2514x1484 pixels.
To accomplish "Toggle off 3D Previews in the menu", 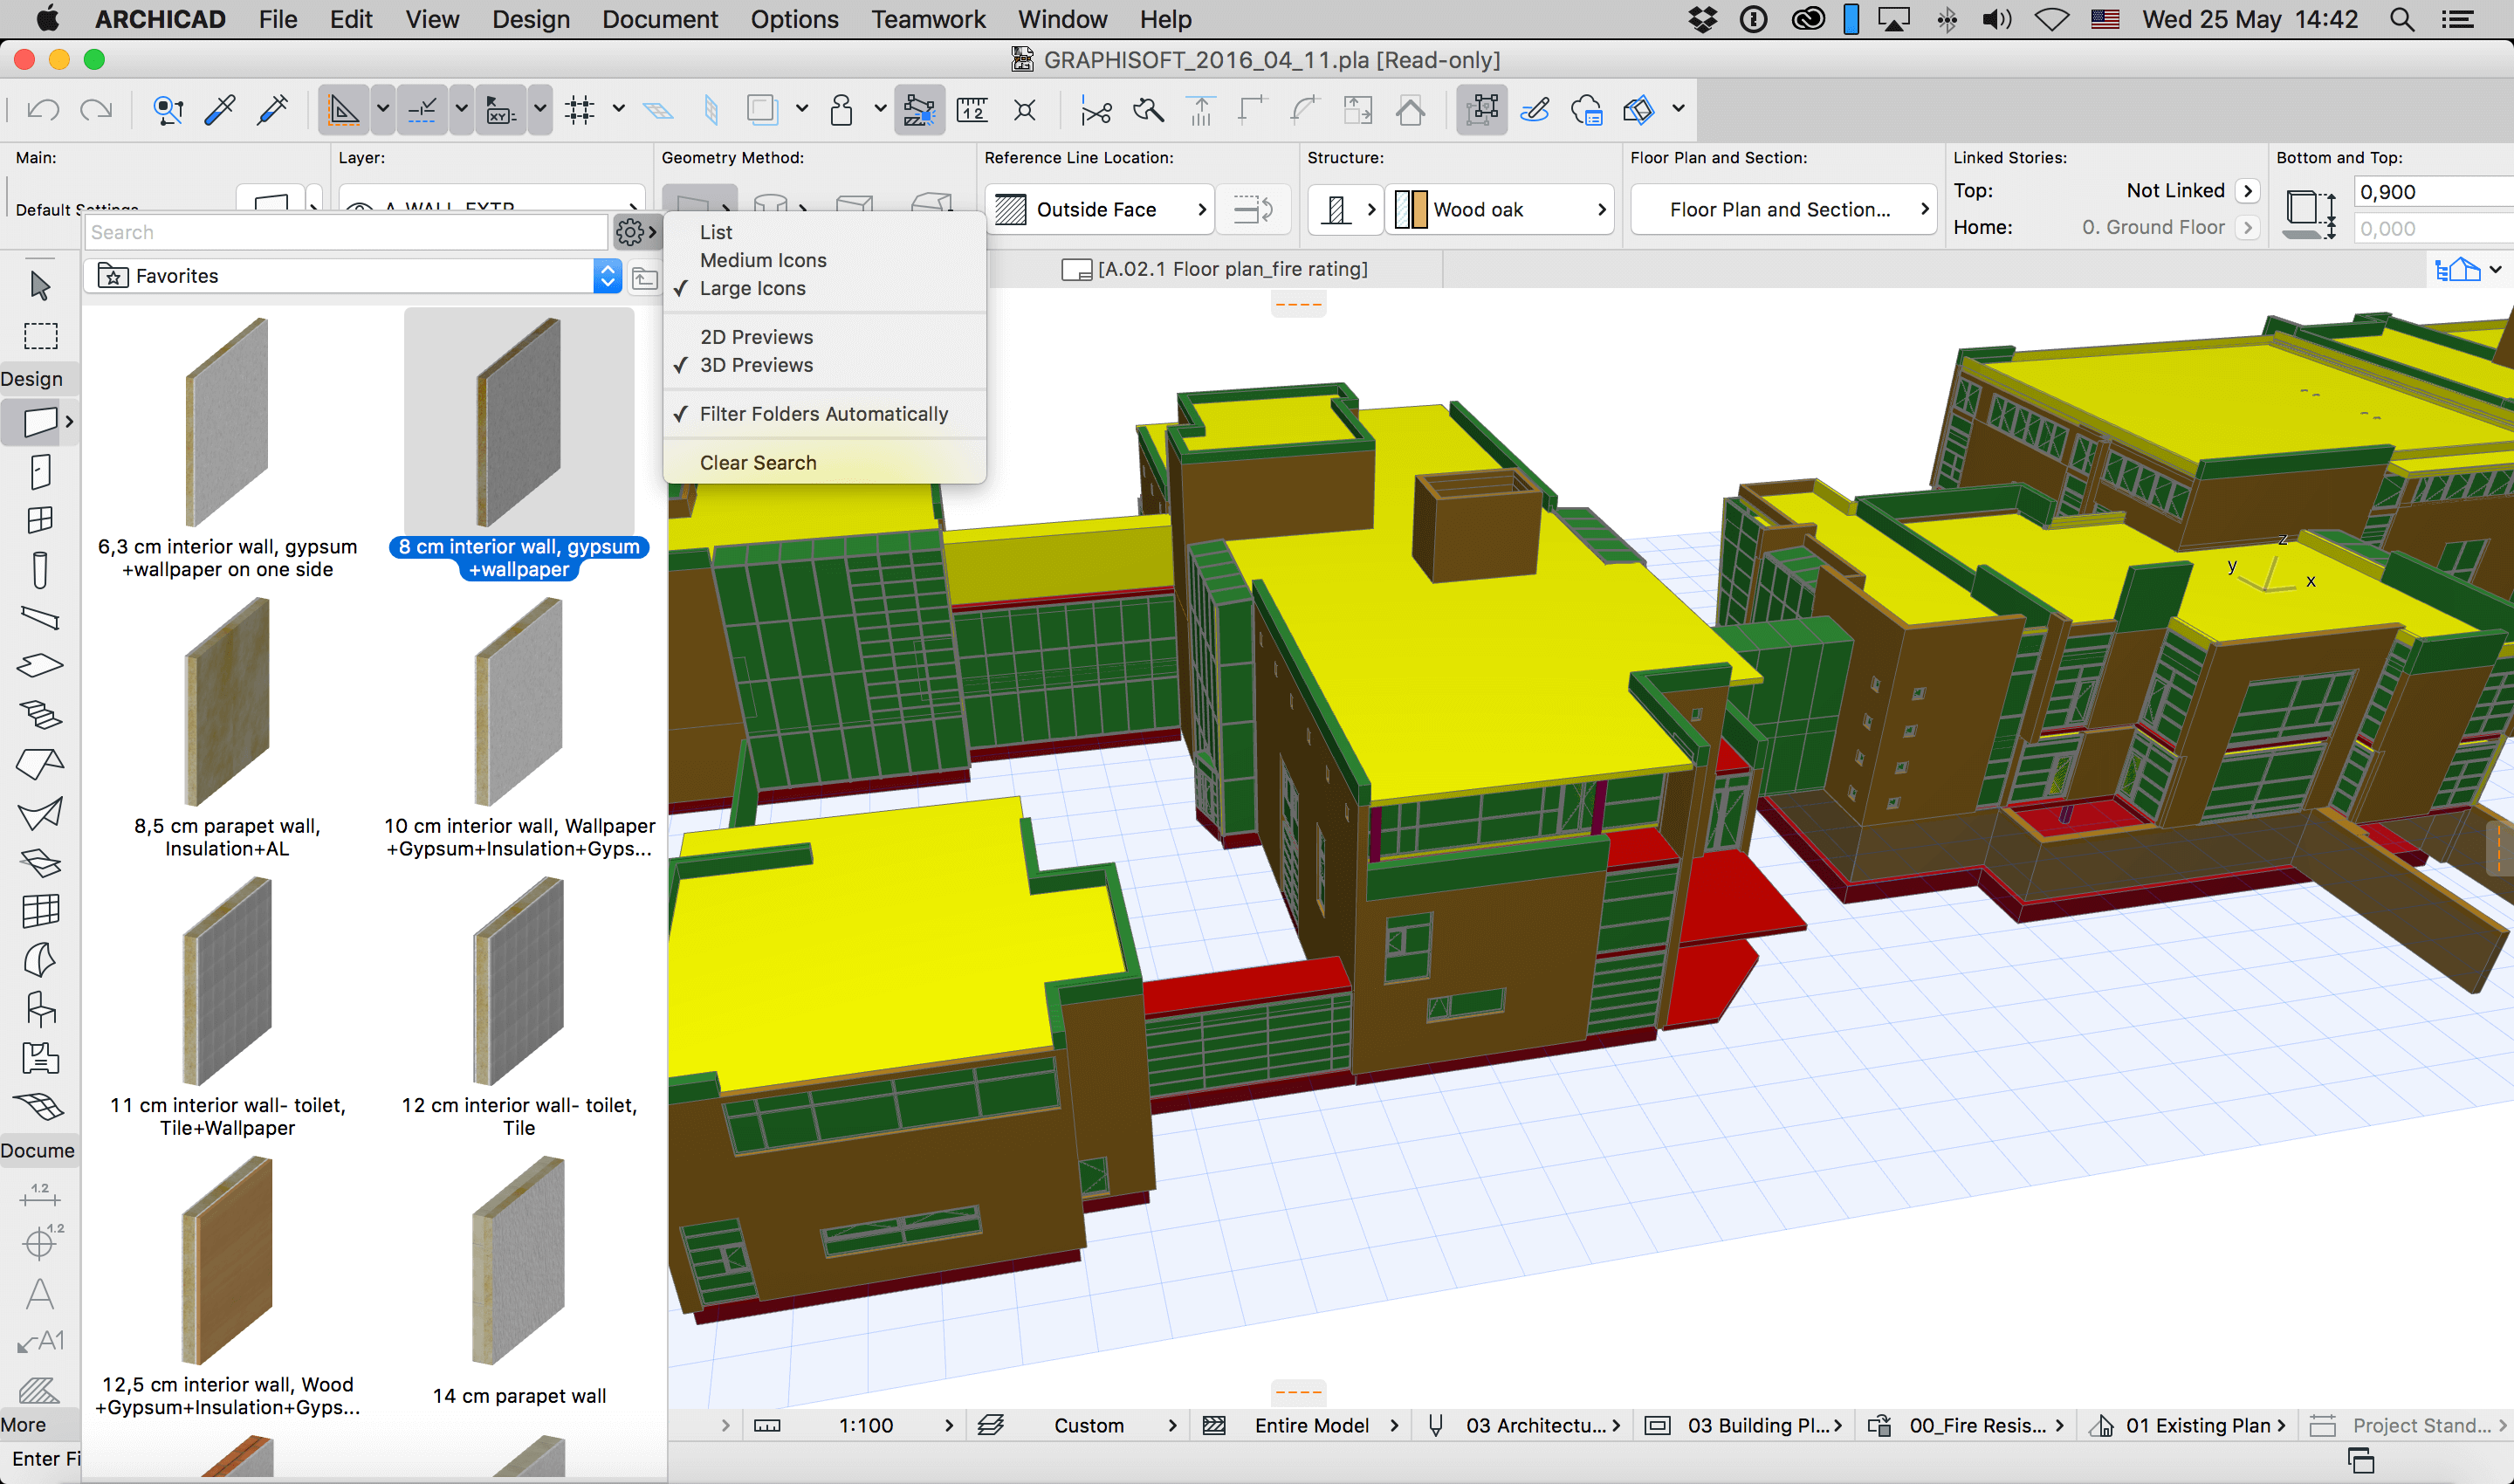I will (x=756, y=365).
